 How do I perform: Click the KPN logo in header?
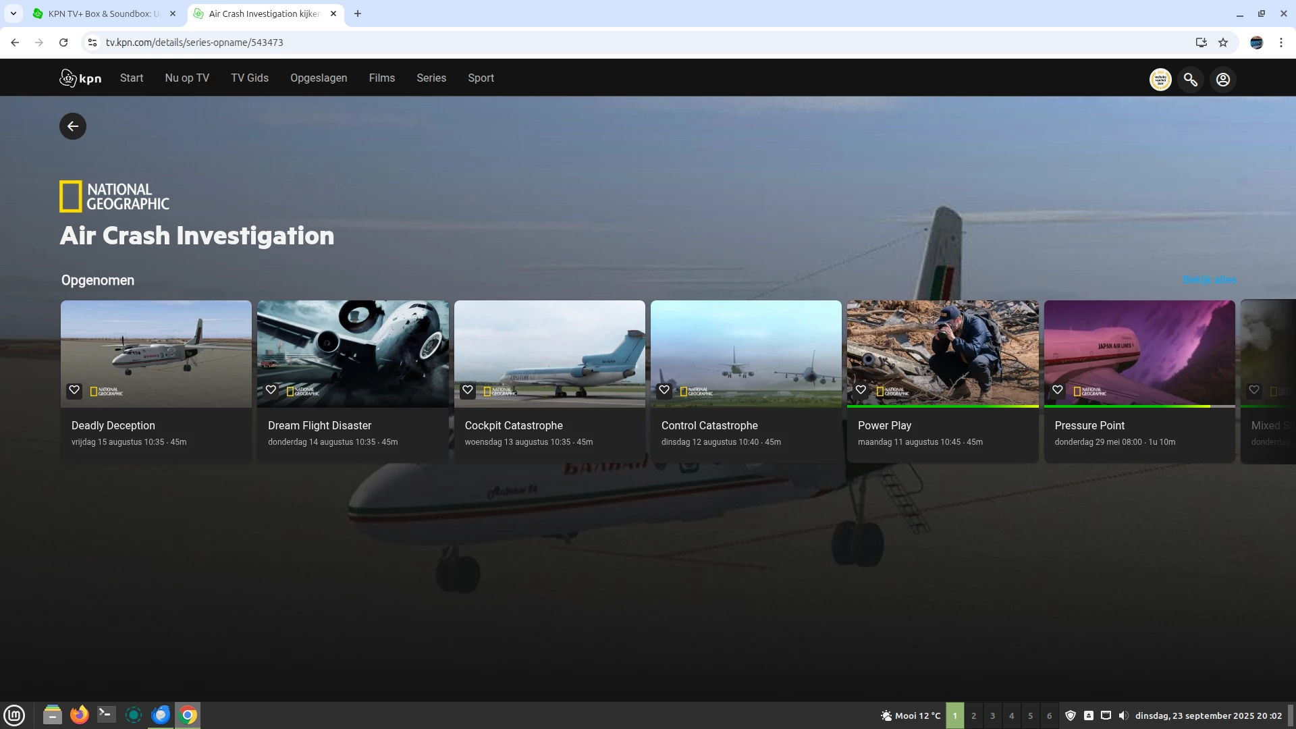coord(80,78)
